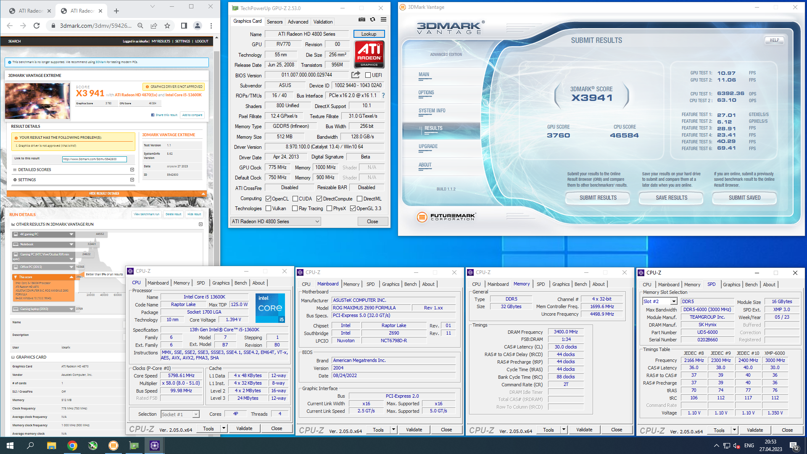Click Close button in GPU-Z
The height and width of the screenshot is (454, 807).
pyautogui.click(x=372, y=222)
